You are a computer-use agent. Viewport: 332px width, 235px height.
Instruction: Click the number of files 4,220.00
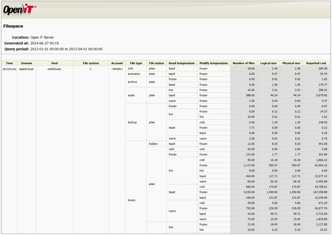click(x=249, y=192)
